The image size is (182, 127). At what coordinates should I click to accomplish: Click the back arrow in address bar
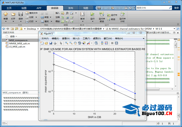pos(4,29)
